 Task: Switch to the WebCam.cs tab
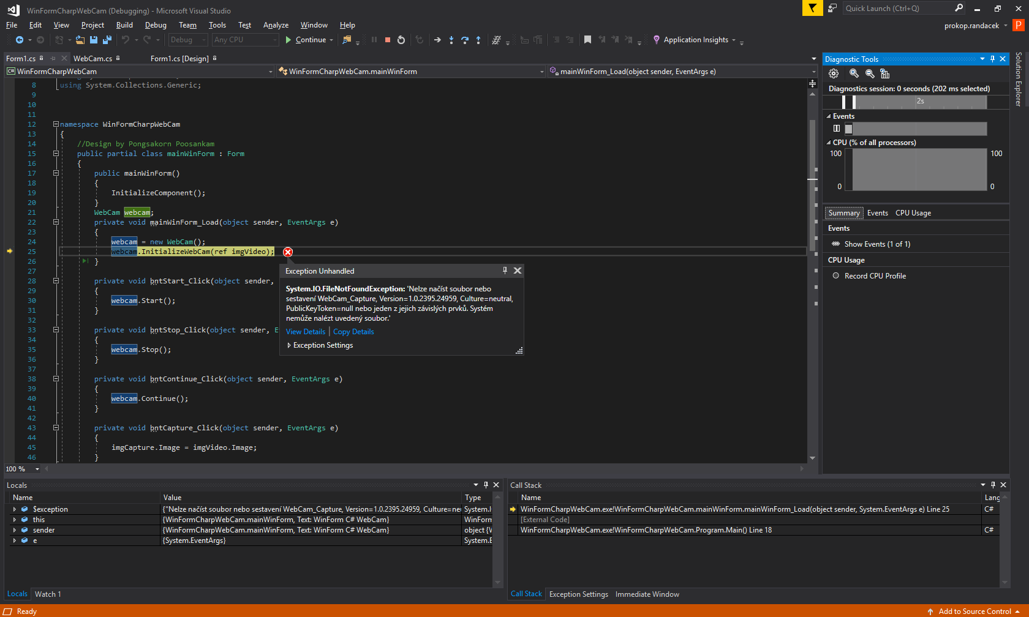click(92, 59)
